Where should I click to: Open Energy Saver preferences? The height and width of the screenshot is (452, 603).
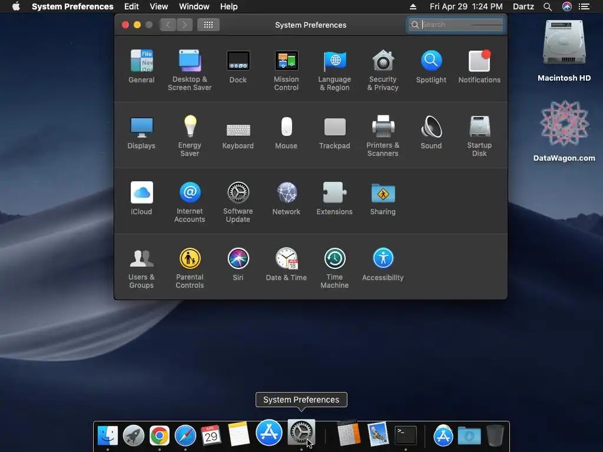tap(190, 136)
